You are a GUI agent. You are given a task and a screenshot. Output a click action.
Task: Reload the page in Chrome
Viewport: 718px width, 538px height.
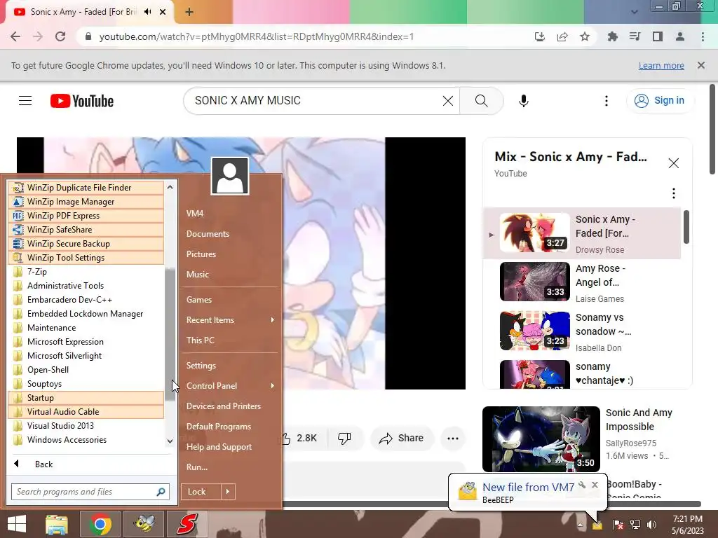point(60,36)
